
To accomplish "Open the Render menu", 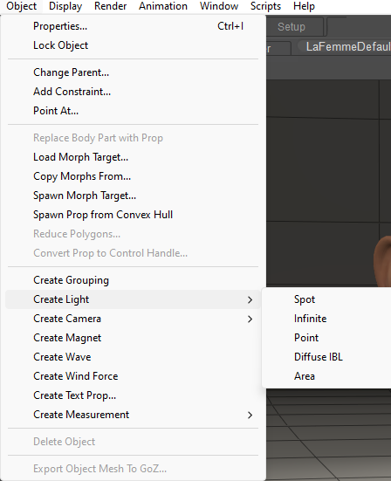I will click(110, 6).
